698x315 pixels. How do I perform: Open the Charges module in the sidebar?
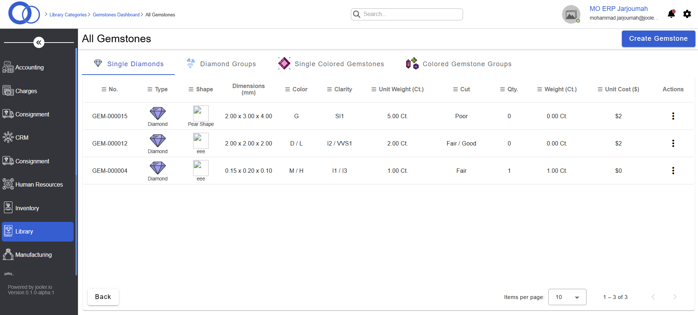pos(26,91)
